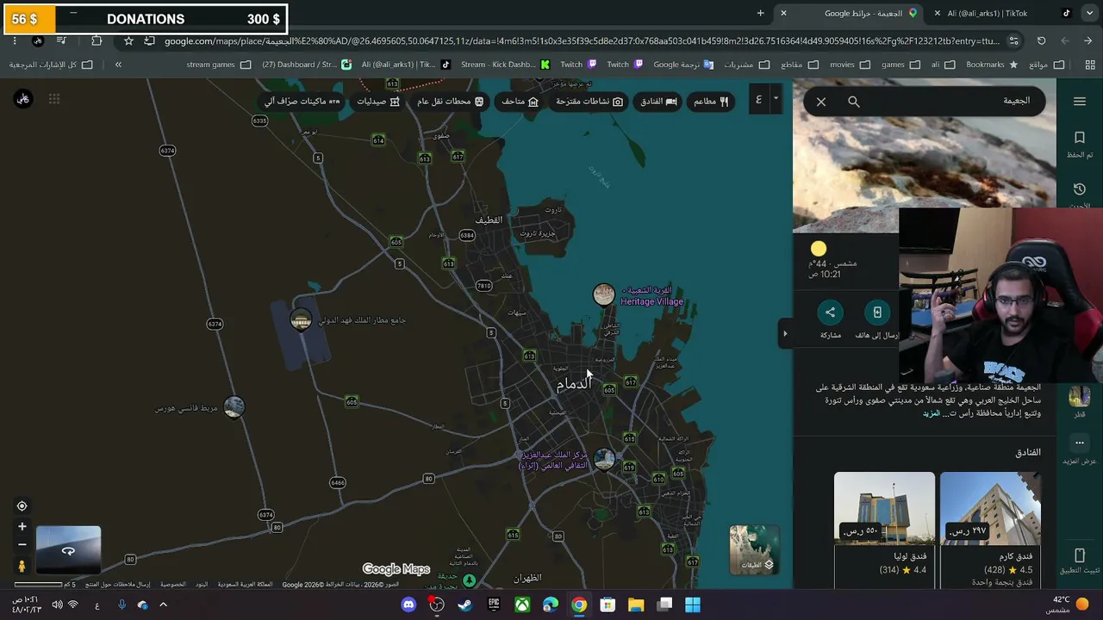Send the place to your phone

tap(877, 319)
